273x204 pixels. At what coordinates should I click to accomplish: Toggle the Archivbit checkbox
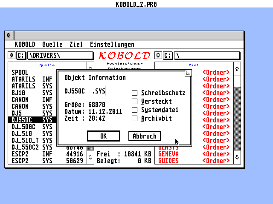tap(134, 119)
